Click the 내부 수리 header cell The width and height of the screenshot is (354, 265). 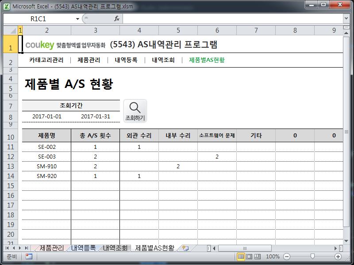click(178, 136)
